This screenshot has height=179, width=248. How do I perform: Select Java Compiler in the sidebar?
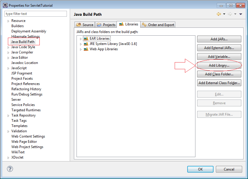(22, 52)
